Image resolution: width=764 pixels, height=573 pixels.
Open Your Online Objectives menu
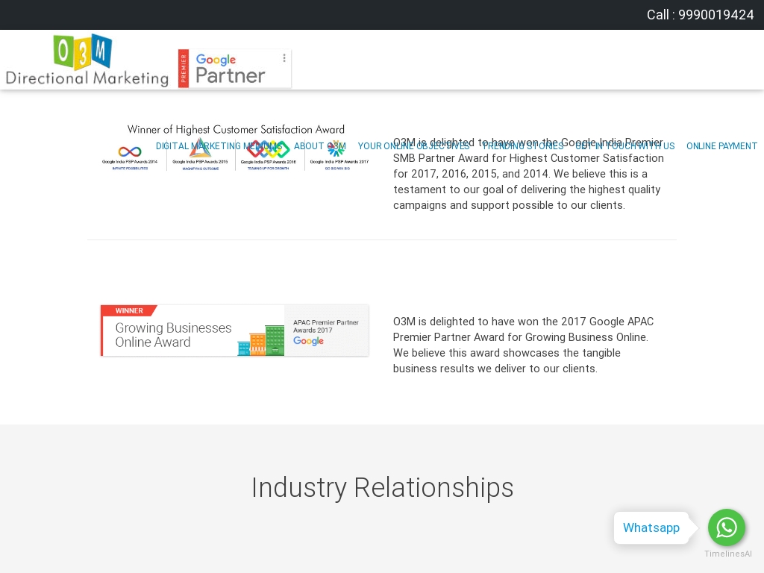pyautogui.click(x=413, y=146)
